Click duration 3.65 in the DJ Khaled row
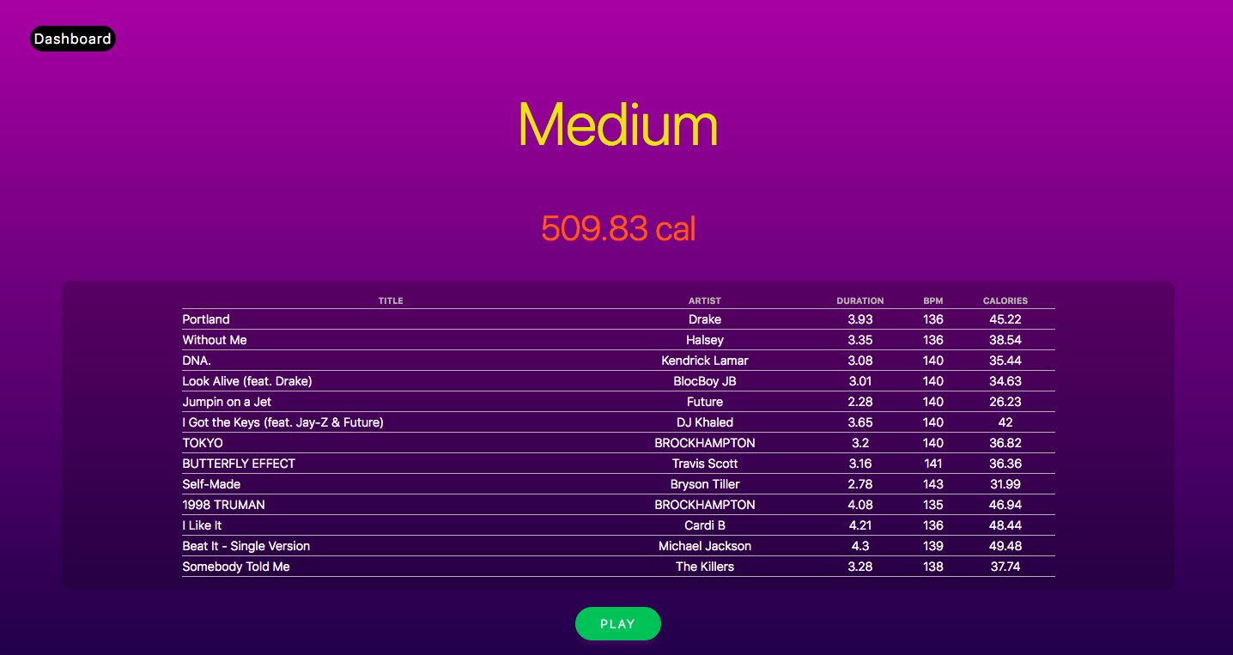Screen dimensions: 1233x655 (860, 422)
